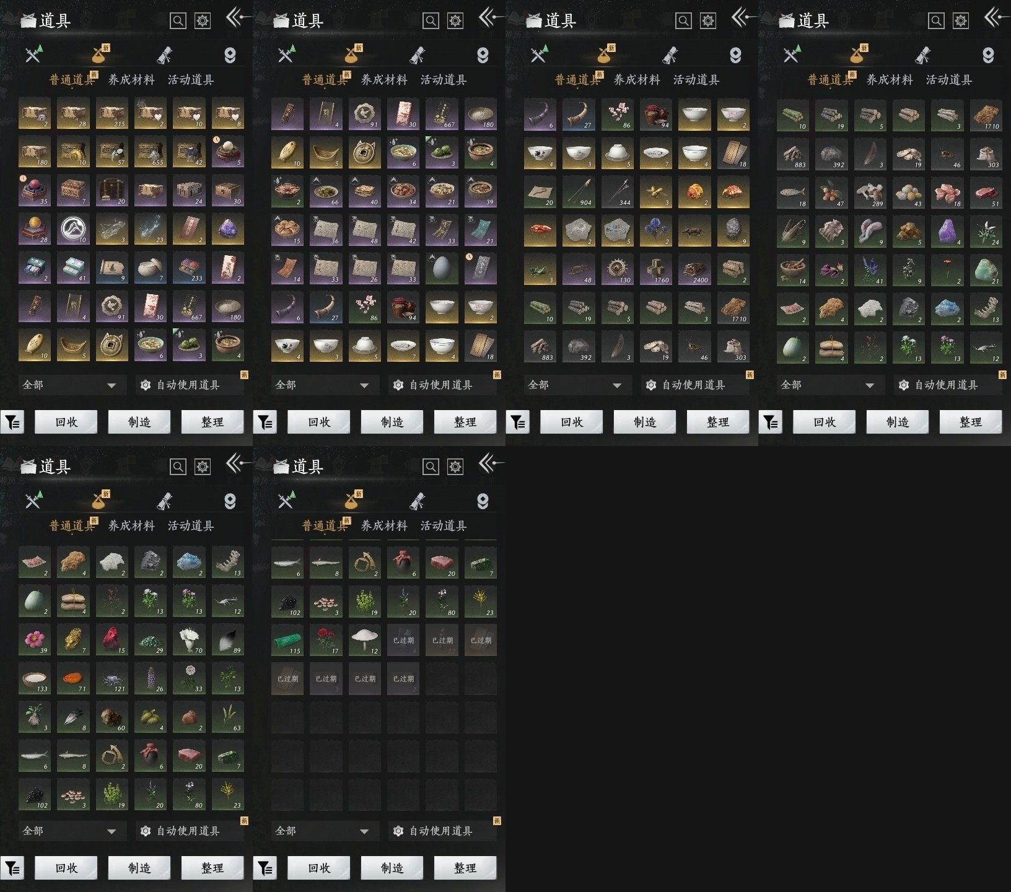The image size is (1011, 892).
Task: Toggle 自动使用道具 in the panel with expired items
Action: 442,831
